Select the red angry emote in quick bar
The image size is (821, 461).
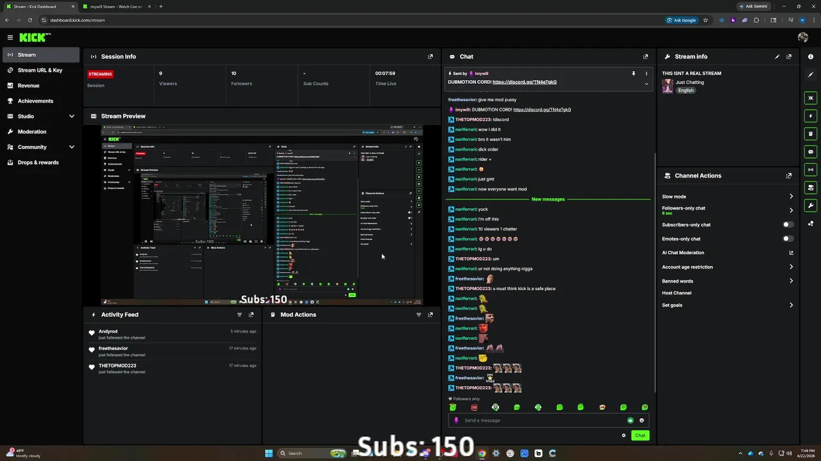(474, 407)
